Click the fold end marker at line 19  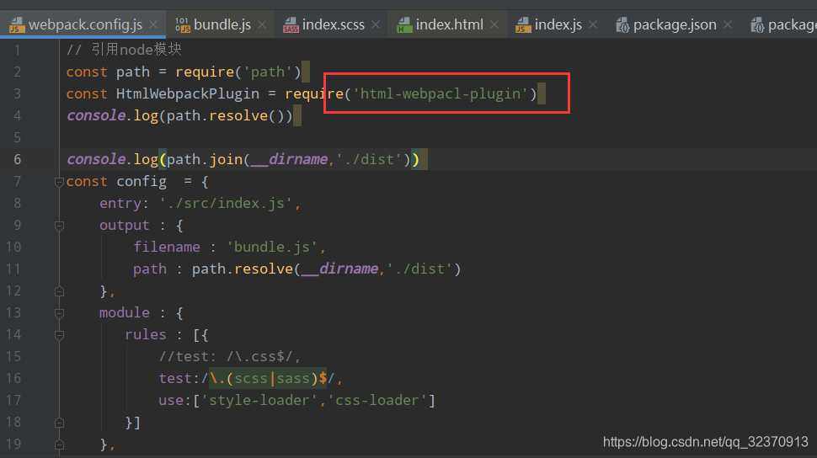point(59,445)
